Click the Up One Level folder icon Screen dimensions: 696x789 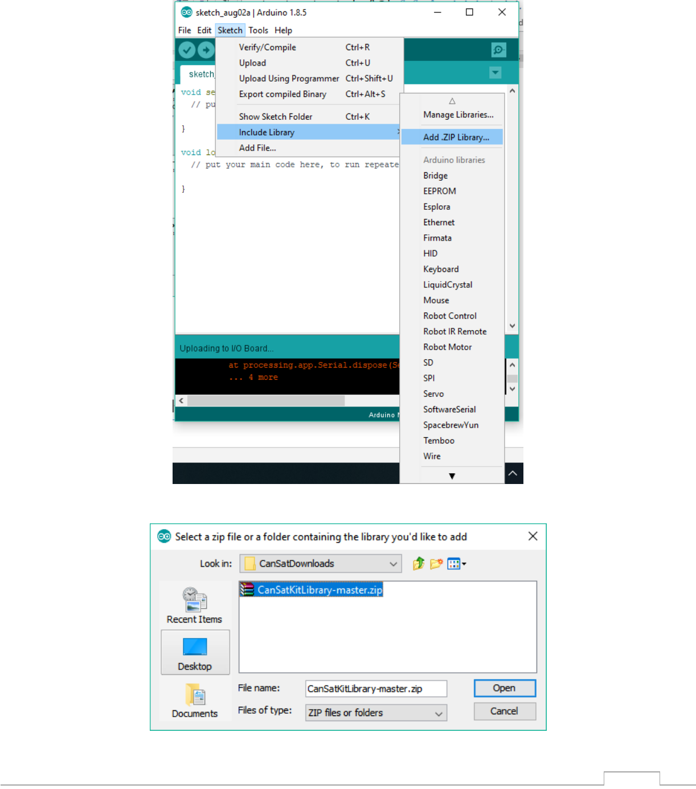coord(419,564)
